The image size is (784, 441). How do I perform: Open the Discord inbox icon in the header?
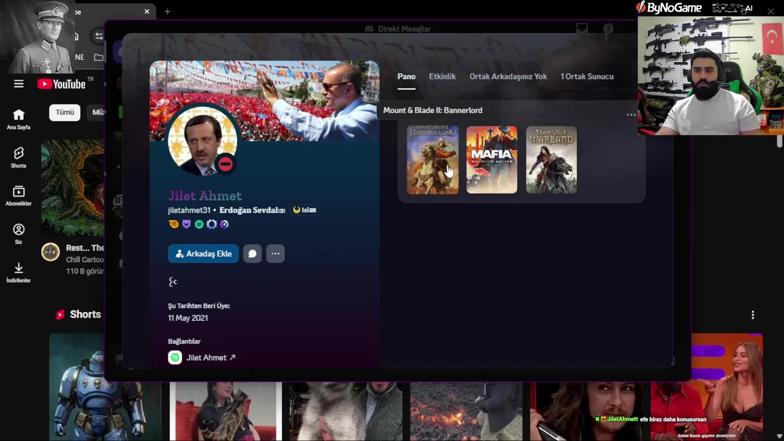tap(582, 29)
